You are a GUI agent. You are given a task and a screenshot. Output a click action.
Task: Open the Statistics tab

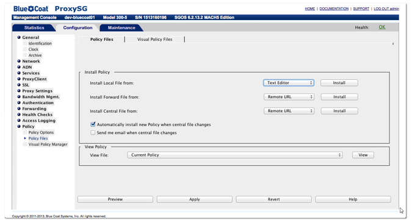(x=34, y=27)
